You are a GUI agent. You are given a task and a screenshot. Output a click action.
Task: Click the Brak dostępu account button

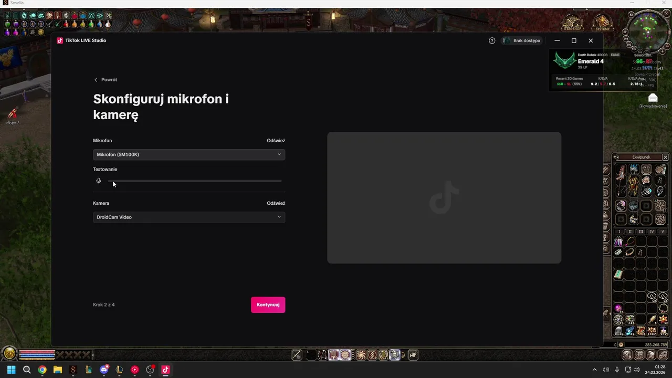tap(522, 40)
